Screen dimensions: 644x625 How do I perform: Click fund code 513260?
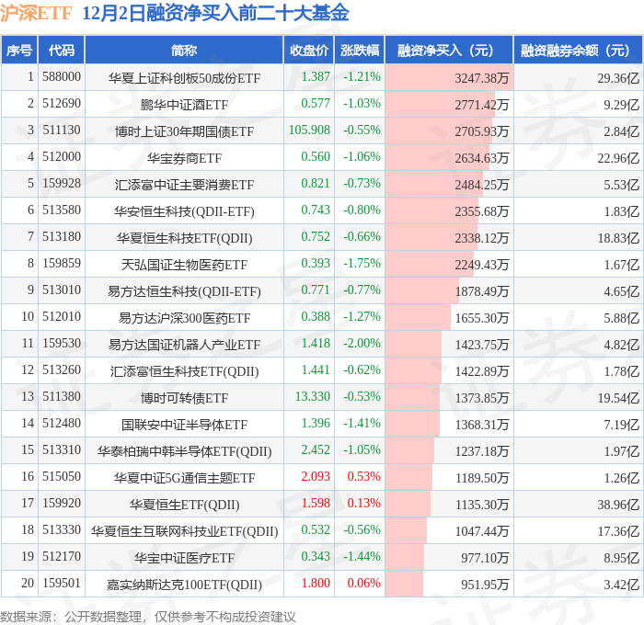[62, 370]
